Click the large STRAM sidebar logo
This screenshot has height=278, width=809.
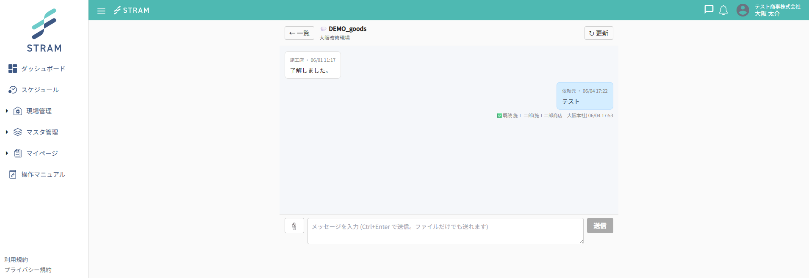[x=44, y=30]
